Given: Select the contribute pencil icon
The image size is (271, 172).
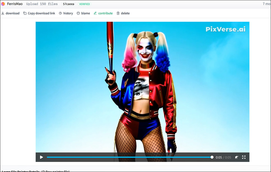Looking at the screenshot, I should coord(95,13).
